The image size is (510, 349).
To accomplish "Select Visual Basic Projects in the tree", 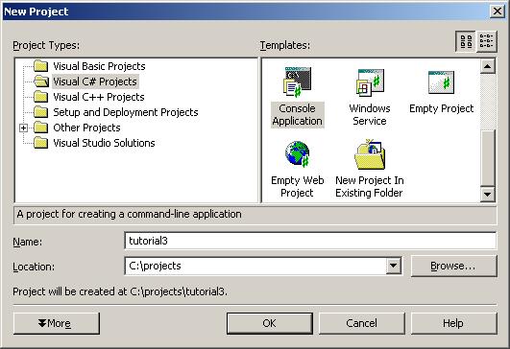I will click(99, 66).
